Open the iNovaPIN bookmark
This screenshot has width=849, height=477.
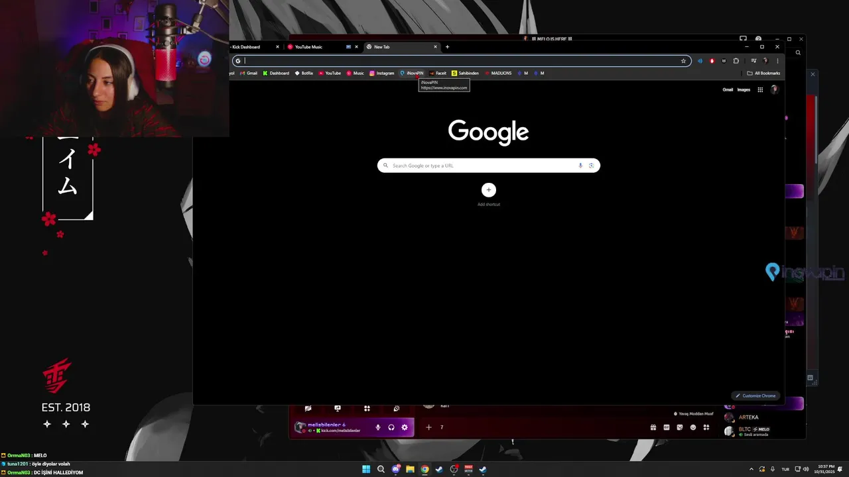(412, 74)
